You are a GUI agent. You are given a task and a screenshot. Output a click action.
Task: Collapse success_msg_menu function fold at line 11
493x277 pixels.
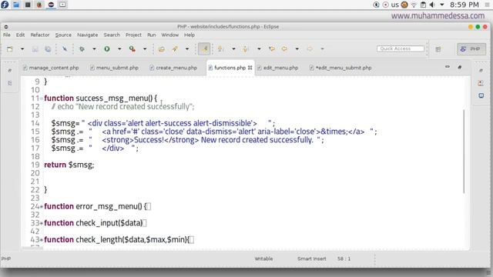click(x=41, y=98)
